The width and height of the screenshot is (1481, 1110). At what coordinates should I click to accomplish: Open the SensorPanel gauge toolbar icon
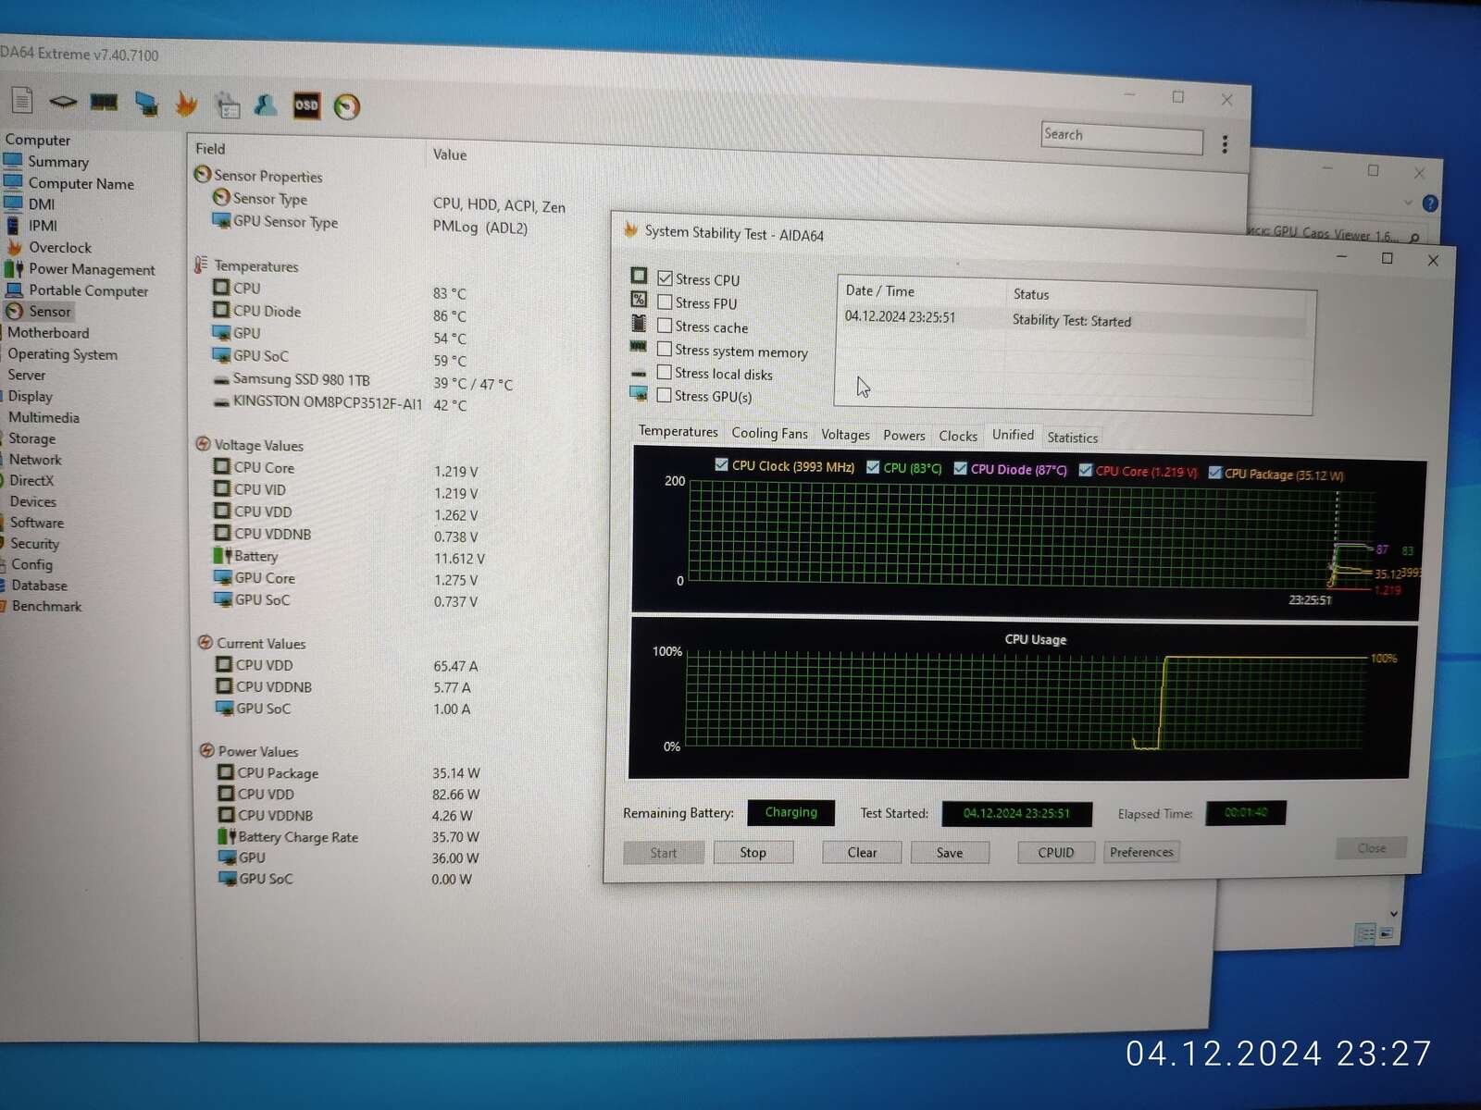[x=347, y=106]
